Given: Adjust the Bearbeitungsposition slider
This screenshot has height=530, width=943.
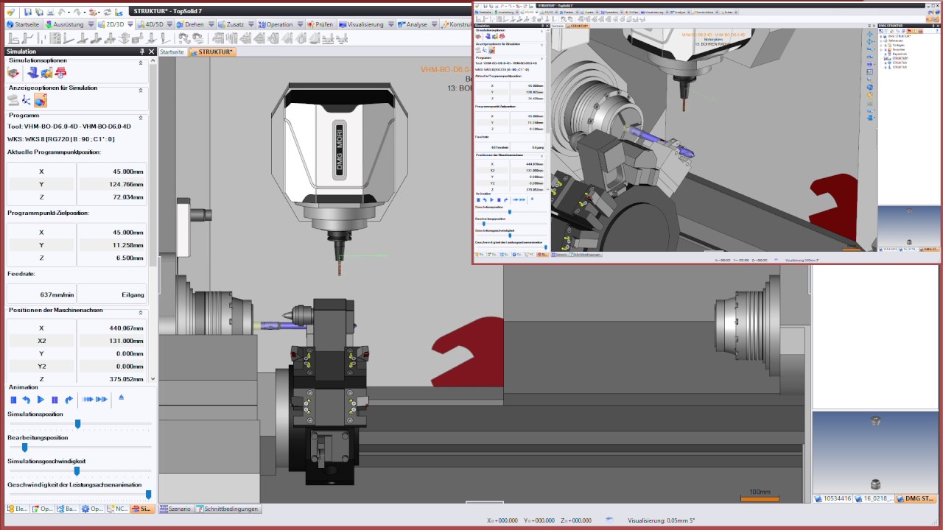Looking at the screenshot, I should tap(24, 447).
